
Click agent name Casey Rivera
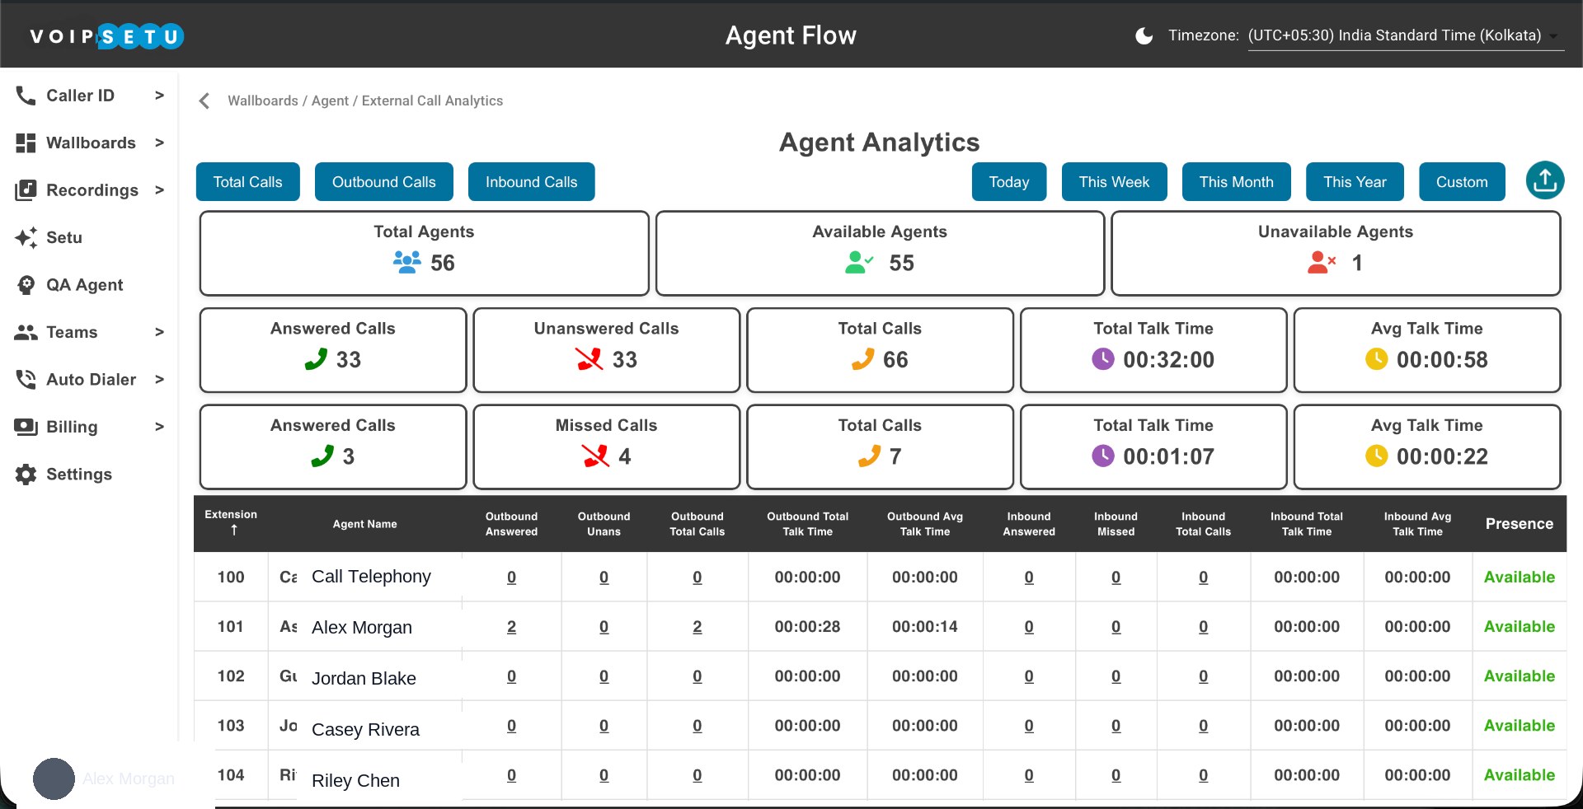tap(365, 729)
